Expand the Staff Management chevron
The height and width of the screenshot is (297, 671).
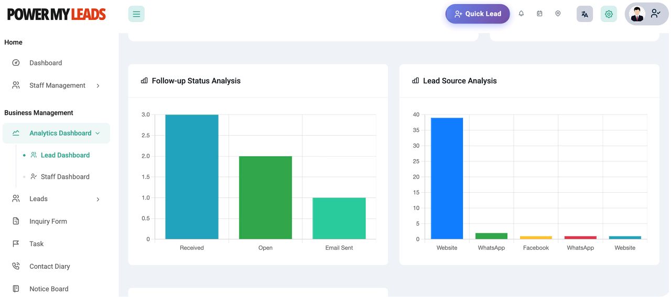tap(98, 86)
